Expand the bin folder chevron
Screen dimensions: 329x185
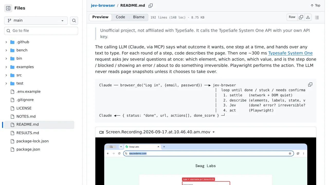click(6, 58)
